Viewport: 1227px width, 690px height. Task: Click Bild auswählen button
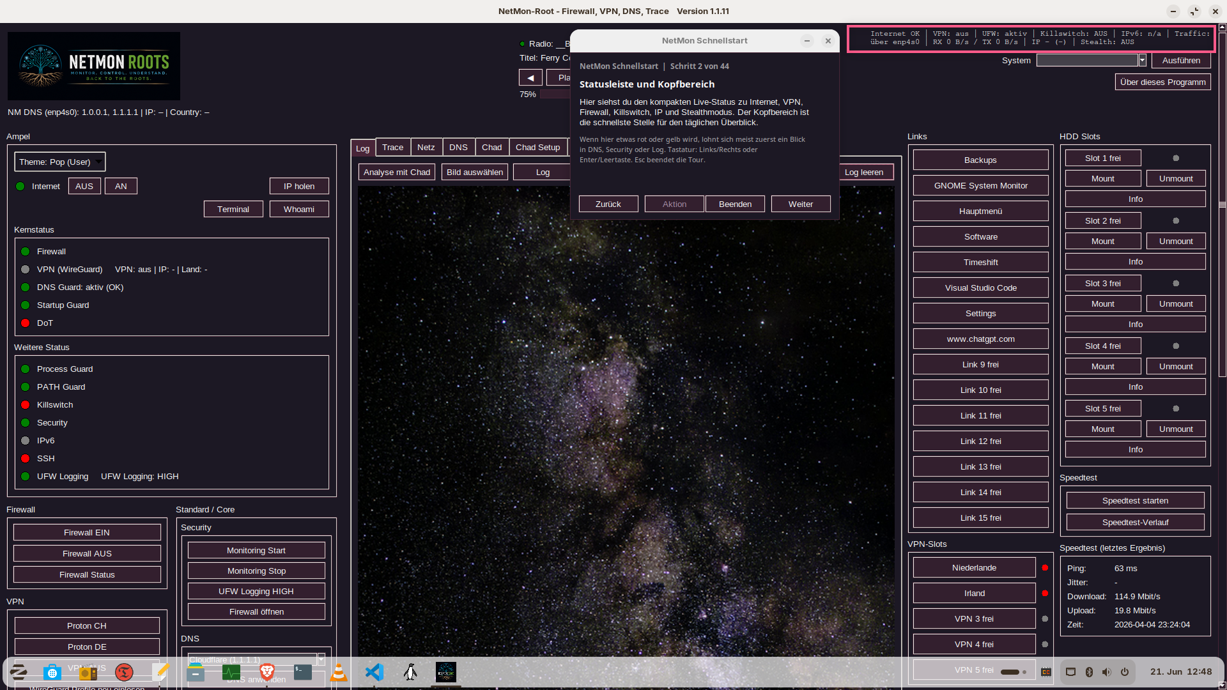(x=475, y=172)
